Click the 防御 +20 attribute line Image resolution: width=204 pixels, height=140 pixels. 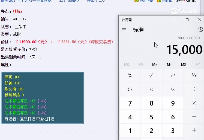(x=12, y=83)
